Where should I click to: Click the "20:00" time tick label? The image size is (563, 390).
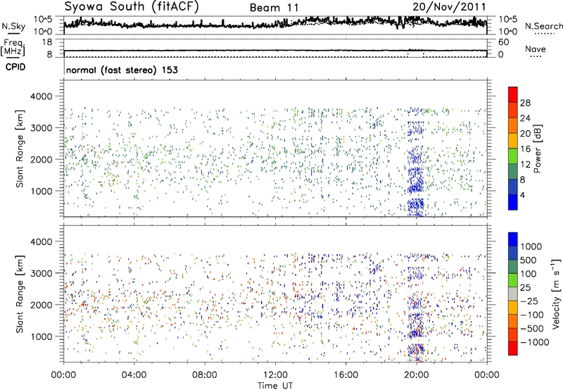tap(416, 375)
